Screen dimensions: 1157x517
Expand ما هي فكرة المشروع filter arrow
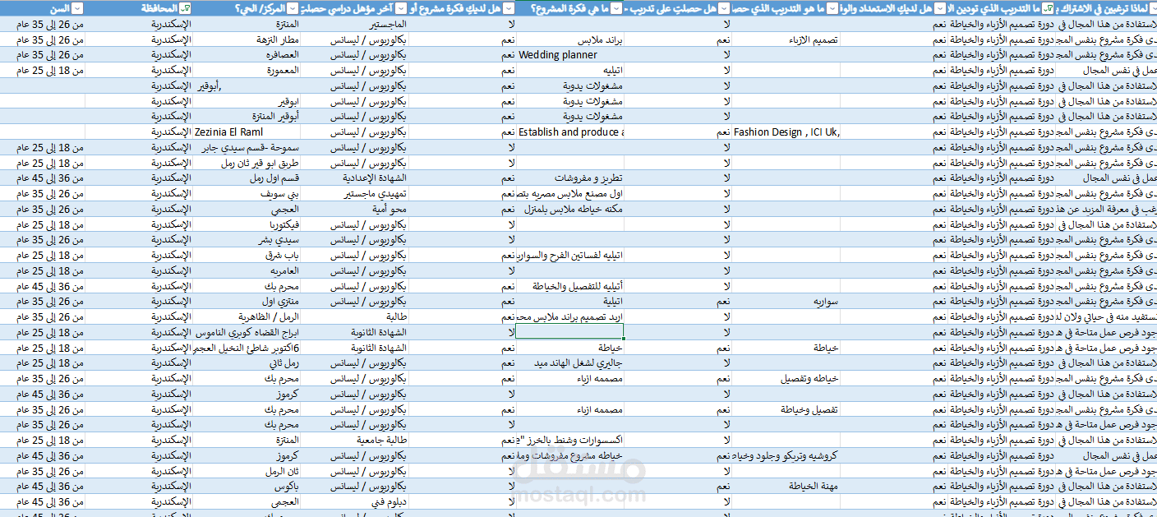[616, 7]
